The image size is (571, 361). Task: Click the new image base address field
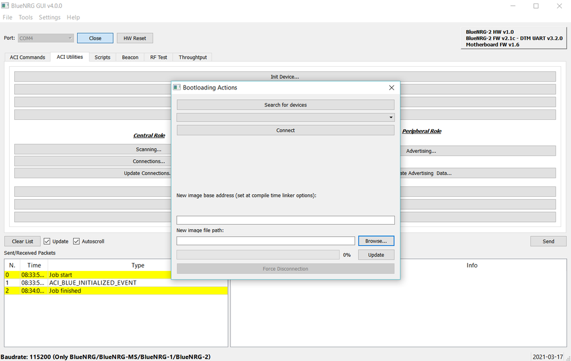pos(286,220)
